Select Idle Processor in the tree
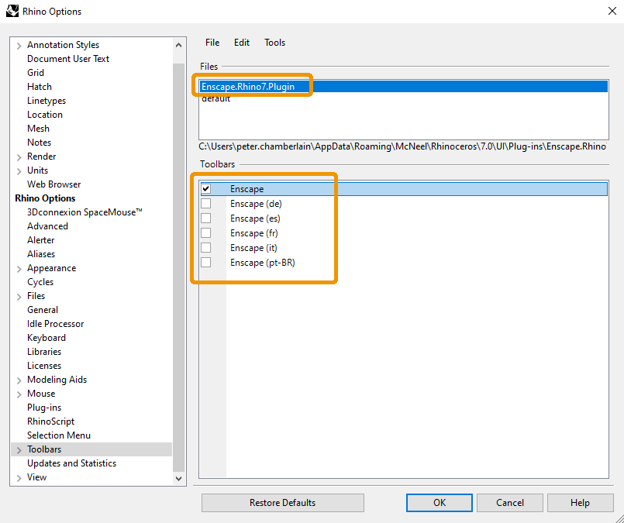624x523 pixels. point(55,324)
